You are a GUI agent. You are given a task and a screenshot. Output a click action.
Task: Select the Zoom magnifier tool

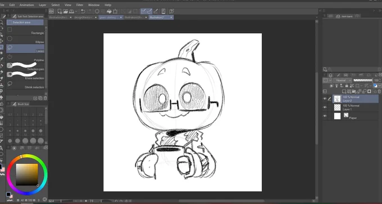[x=2, y=22]
